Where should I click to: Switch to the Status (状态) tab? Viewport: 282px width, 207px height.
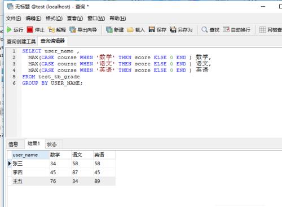coord(52,144)
